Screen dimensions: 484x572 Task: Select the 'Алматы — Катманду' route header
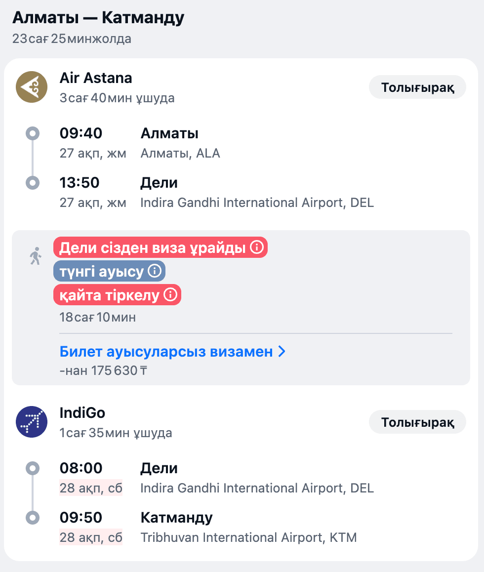99,17
